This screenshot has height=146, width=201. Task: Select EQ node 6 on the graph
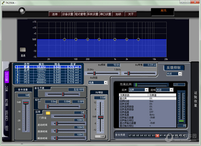127,39
